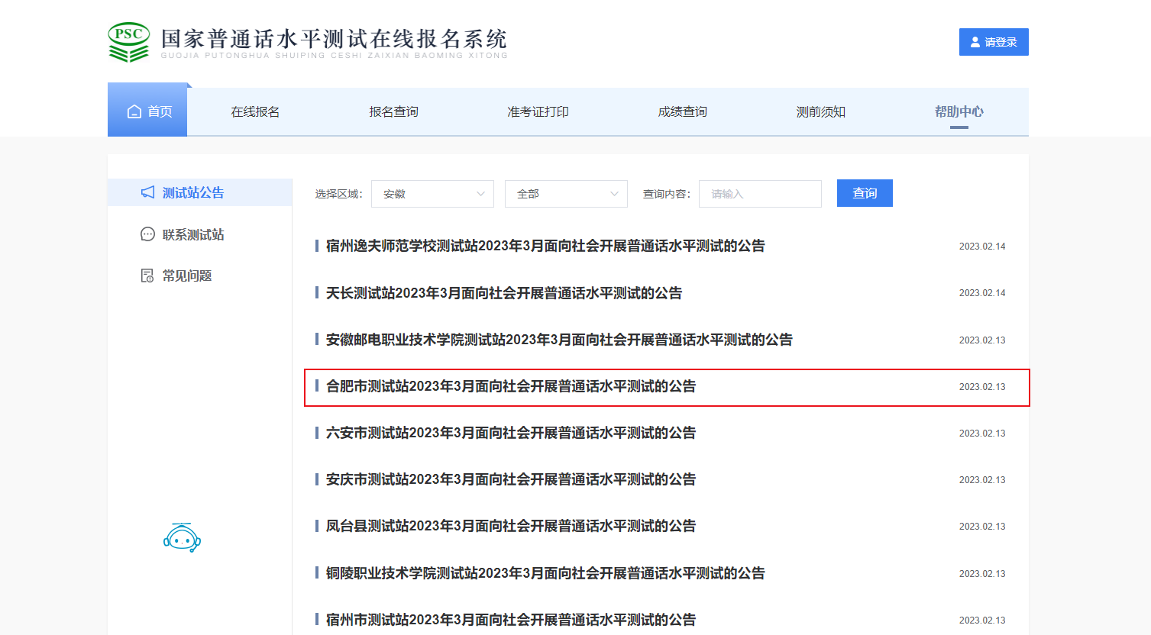Click date 2023.02.13 on 宿州市测试站 row
The height and width of the screenshot is (635, 1151).
982,620
